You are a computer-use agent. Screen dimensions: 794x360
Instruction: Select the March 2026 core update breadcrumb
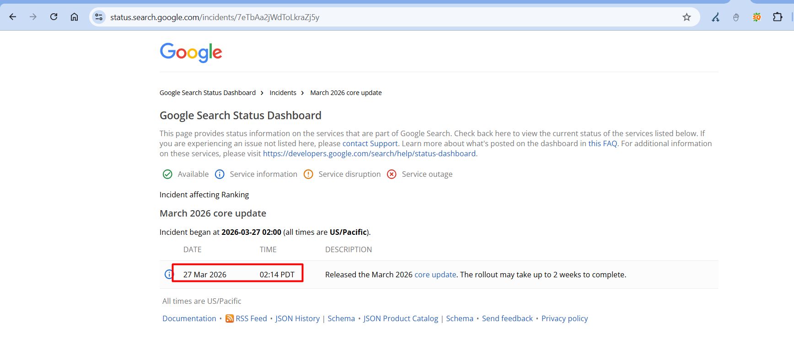pyautogui.click(x=346, y=93)
